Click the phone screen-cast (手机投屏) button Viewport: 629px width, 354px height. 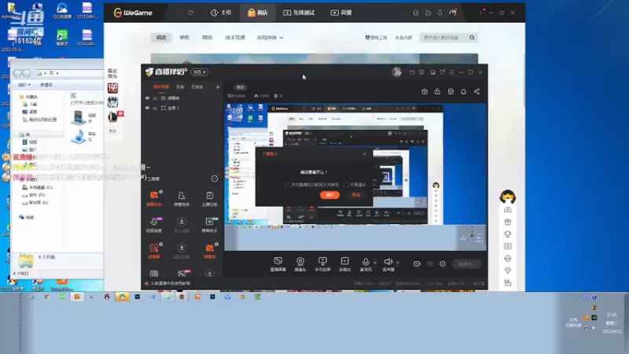322,264
